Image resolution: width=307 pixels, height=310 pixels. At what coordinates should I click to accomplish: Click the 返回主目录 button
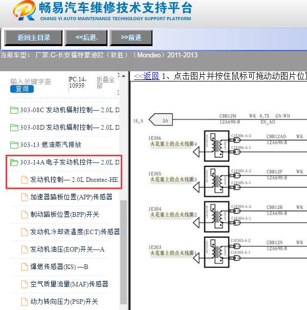coord(33,37)
